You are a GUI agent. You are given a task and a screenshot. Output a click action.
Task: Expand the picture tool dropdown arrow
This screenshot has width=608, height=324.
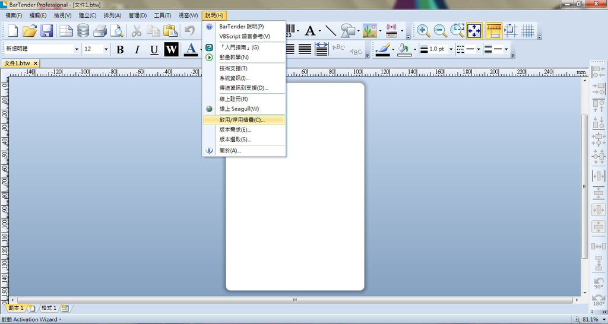point(380,31)
